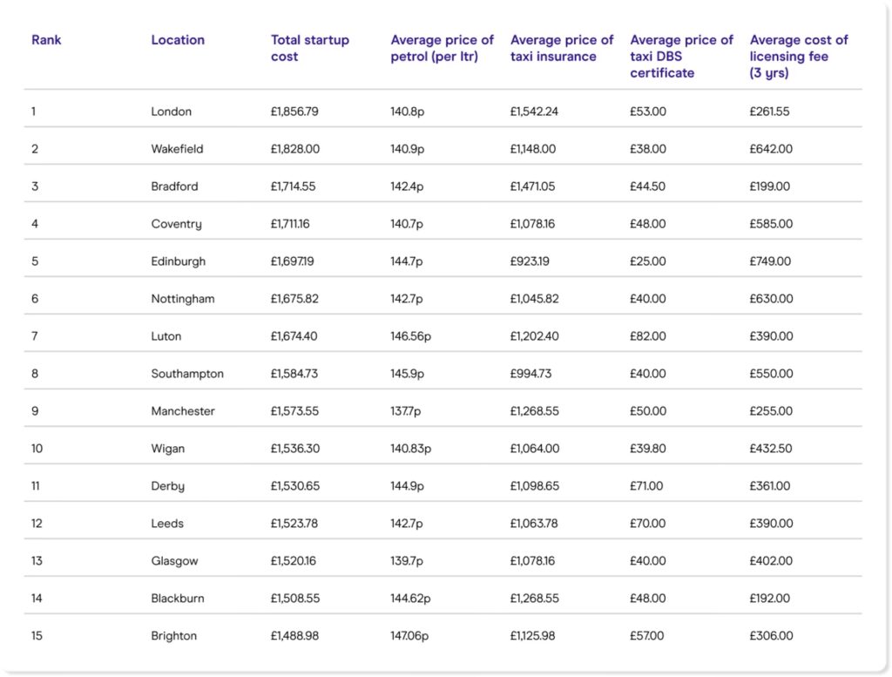Click Manchester's taxi insurance price £1,268.55
Image resolution: width=892 pixels, height=677 pixels.
(535, 411)
